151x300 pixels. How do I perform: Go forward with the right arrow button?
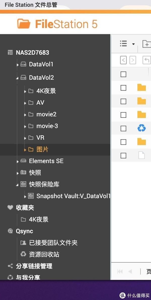[133, 60]
